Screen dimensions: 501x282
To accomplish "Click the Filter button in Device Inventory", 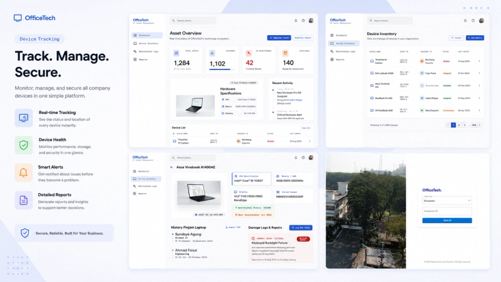I will tap(457, 38).
